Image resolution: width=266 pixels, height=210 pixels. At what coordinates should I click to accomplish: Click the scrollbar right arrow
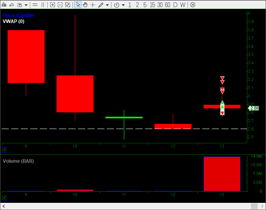pyautogui.click(x=262, y=206)
